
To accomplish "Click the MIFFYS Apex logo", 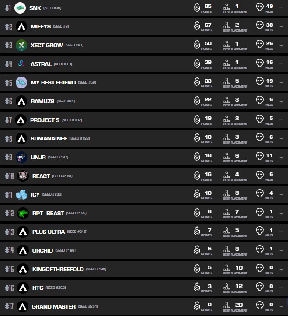I will (x=21, y=27).
